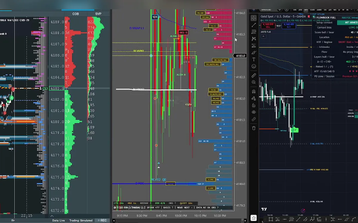This screenshot has width=358, height=223.
Task: Select the trend line drawing tool
Action: [254, 25]
